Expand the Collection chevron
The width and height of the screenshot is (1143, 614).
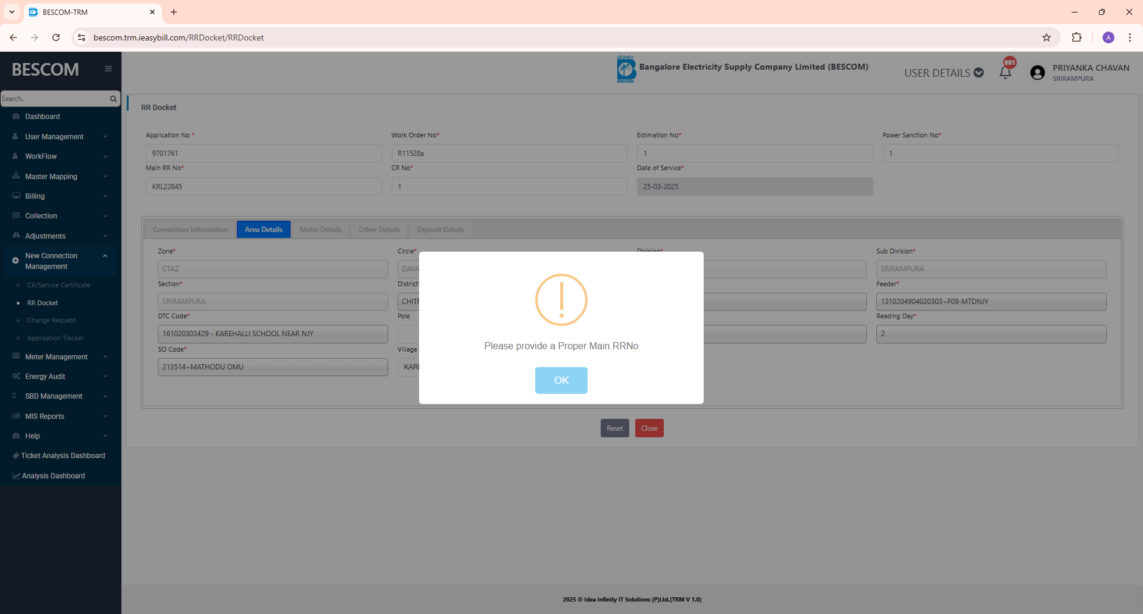pos(105,216)
